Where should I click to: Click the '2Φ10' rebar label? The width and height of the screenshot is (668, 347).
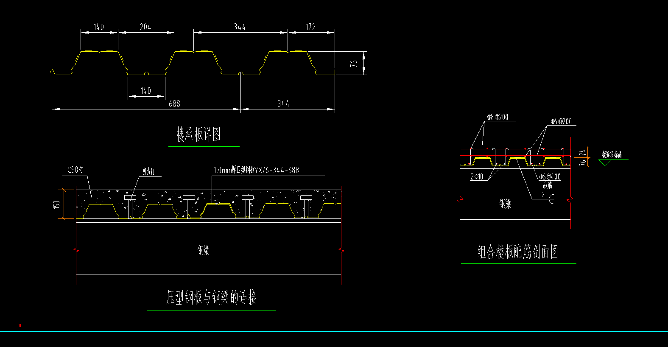click(x=477, y=176)
